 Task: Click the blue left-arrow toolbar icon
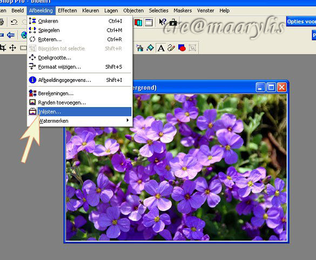tap(11, 35)
